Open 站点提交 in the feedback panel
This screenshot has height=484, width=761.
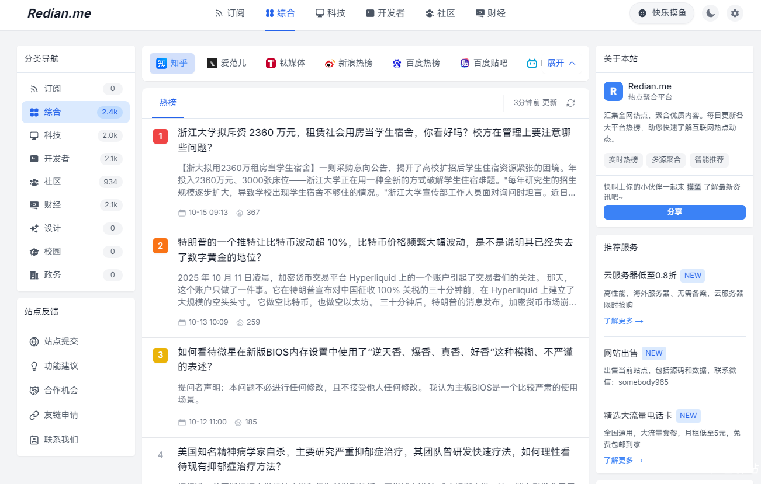tap(61, 342)
